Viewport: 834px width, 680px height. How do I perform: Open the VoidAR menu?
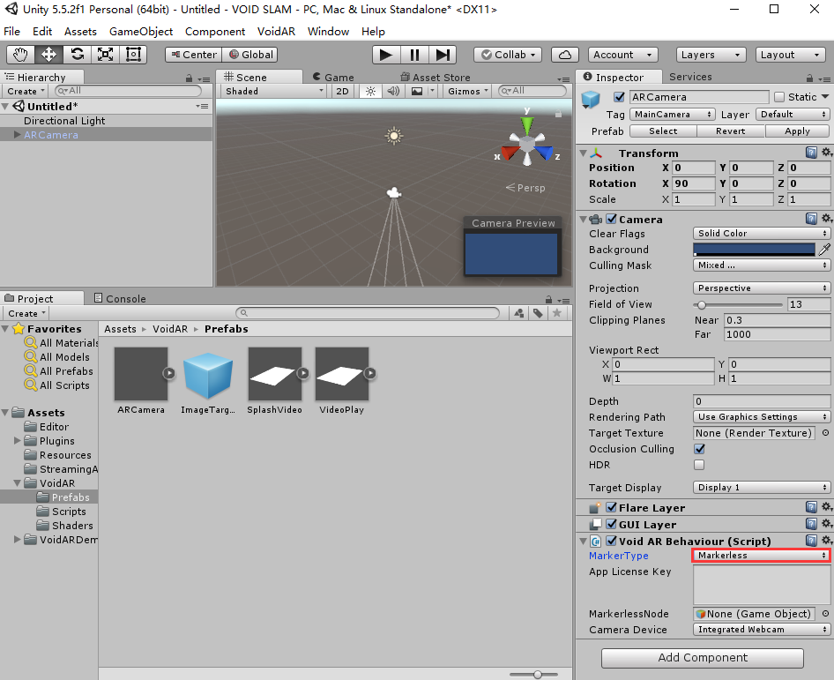point(276,32)
